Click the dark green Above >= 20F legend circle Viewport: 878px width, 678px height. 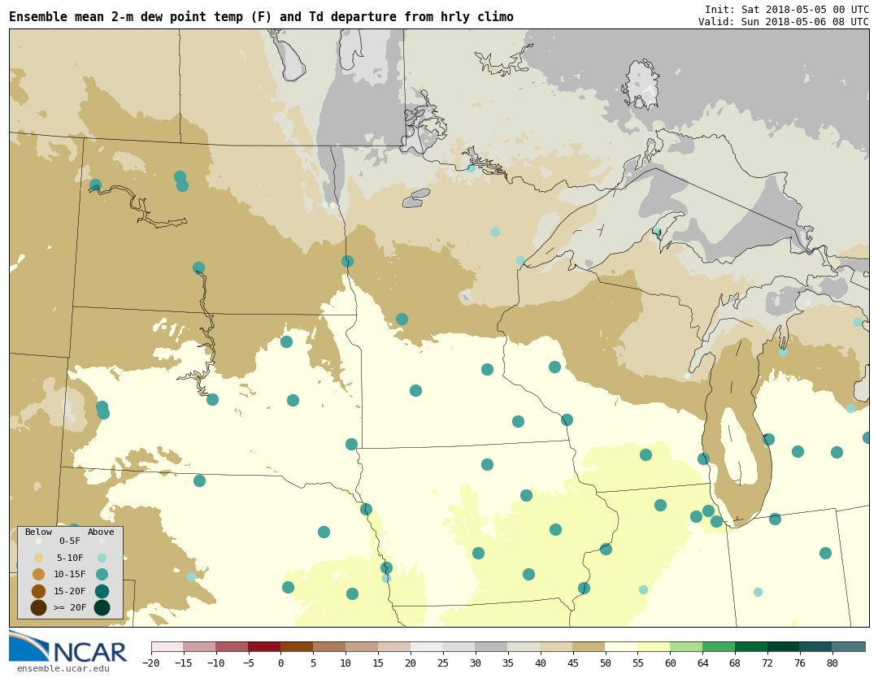point(102,607)
